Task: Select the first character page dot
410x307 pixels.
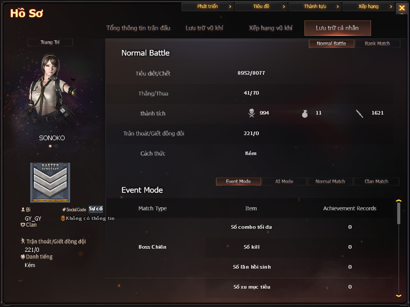Action: (50, 146)
